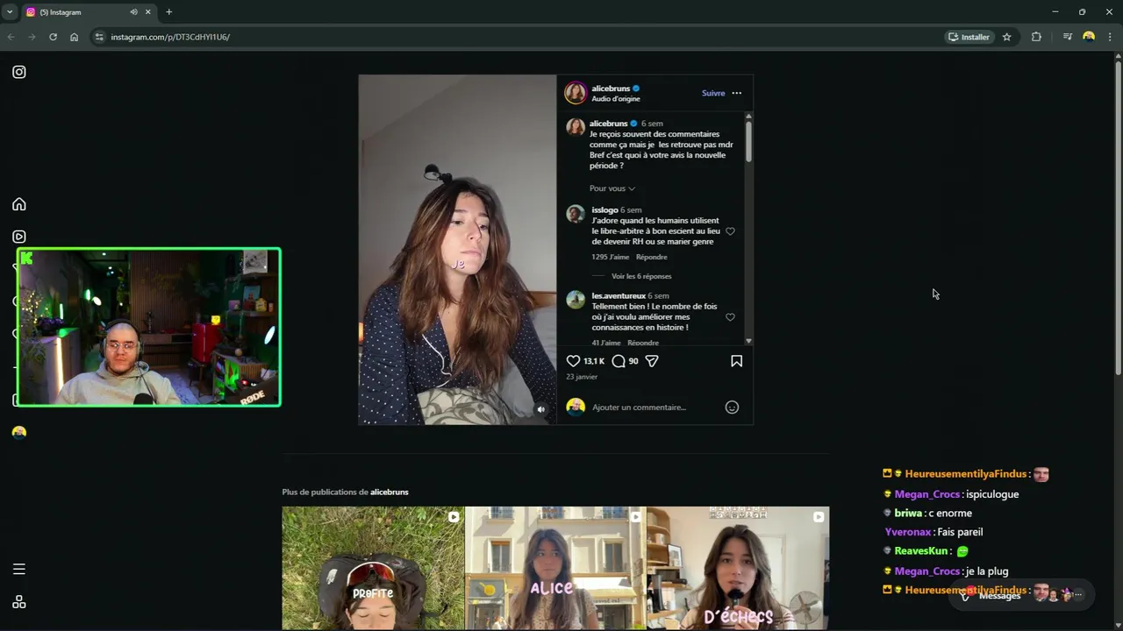Save the post with bookmark icon
The image size is (1123, 631).
[737, 361]
